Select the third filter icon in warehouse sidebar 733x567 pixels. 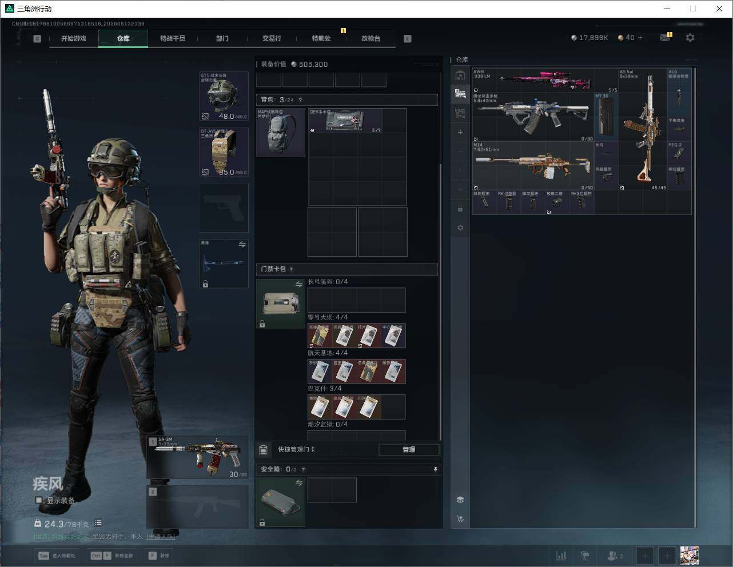(460, 113)
